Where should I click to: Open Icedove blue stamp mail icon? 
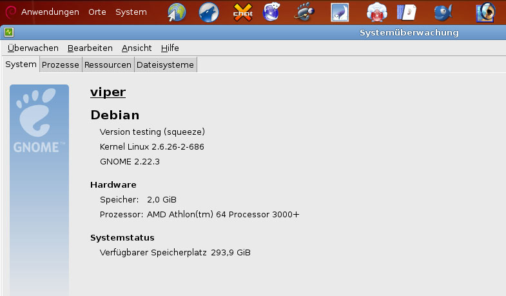coord(339,12)
